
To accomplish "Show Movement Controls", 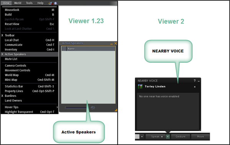I will pos(30,70).
